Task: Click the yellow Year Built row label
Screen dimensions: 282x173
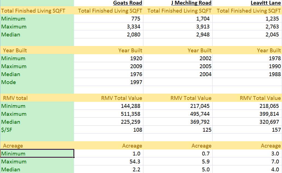Action: point(15,50)
